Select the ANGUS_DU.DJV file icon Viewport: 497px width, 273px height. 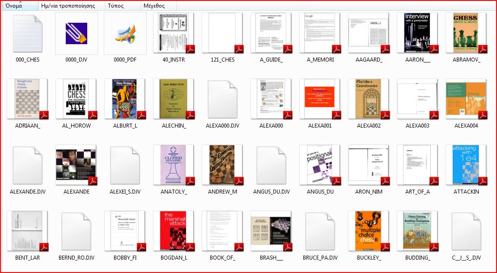(x=272, y=165)
